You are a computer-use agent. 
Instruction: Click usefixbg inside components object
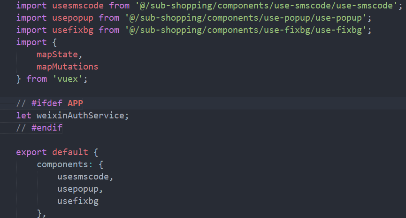point(78,201)
